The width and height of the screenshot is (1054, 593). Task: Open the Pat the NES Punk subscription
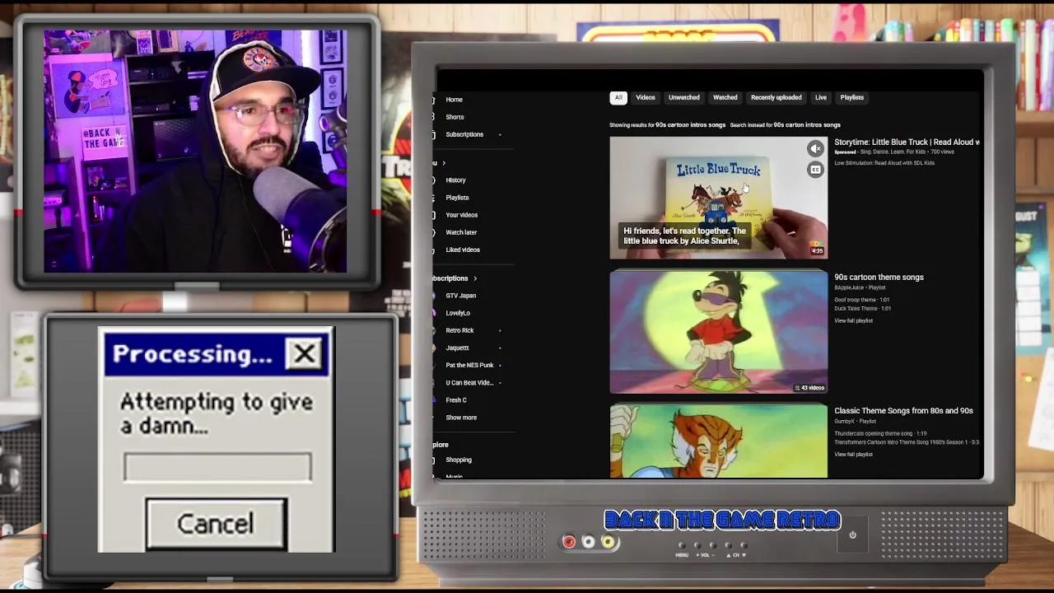click(468, 365)
